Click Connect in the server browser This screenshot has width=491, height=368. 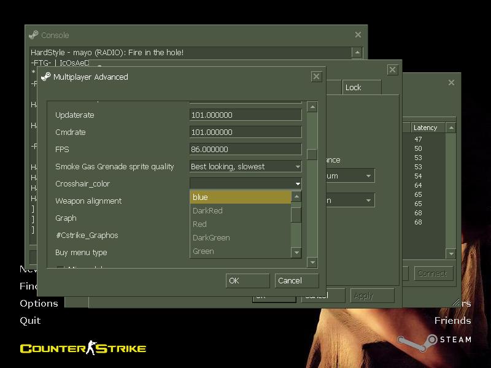[x=433, y=274]
